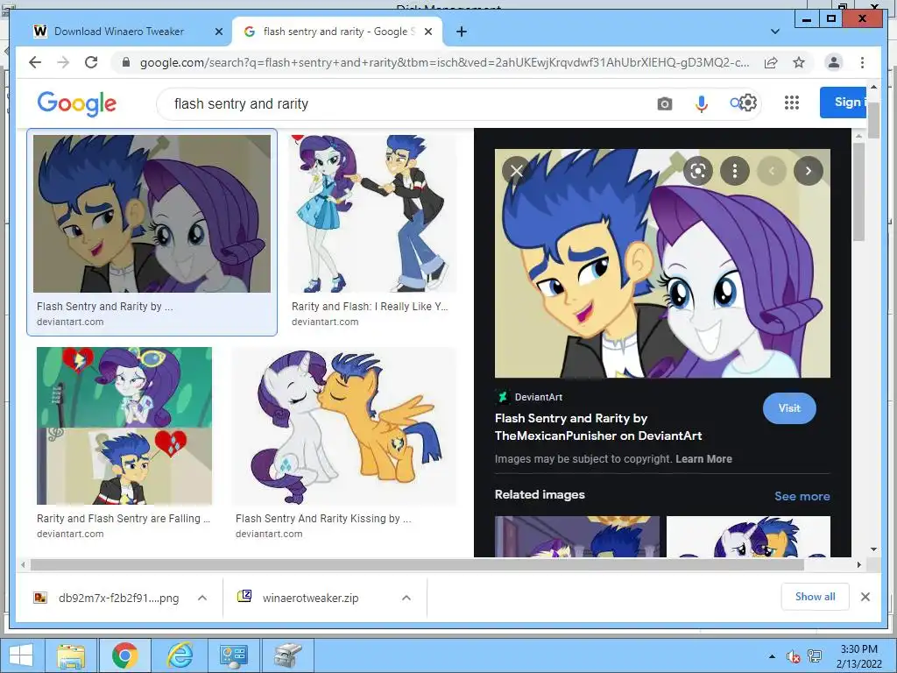Expand options for db92m7x png download
The width and height of the screenshot is (897, 673).
[x=202, y=598]
